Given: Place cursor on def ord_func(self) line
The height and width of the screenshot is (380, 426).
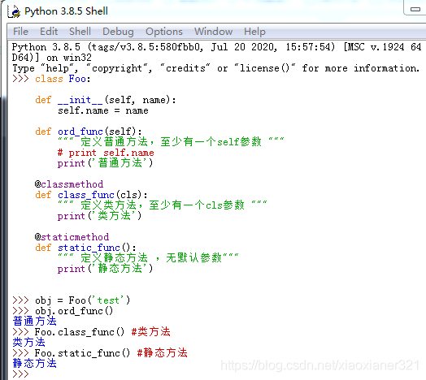Looking at the screenshot, I should point(89,132).
